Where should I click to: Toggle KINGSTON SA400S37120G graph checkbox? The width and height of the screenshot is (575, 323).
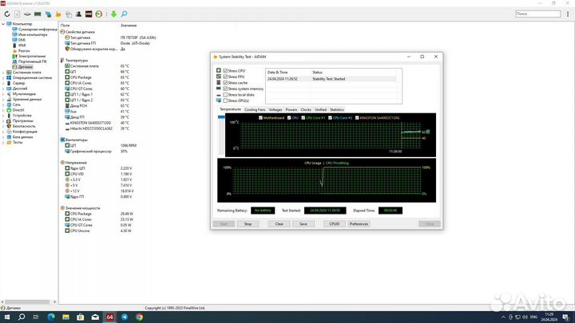click(x=357, y=118)
